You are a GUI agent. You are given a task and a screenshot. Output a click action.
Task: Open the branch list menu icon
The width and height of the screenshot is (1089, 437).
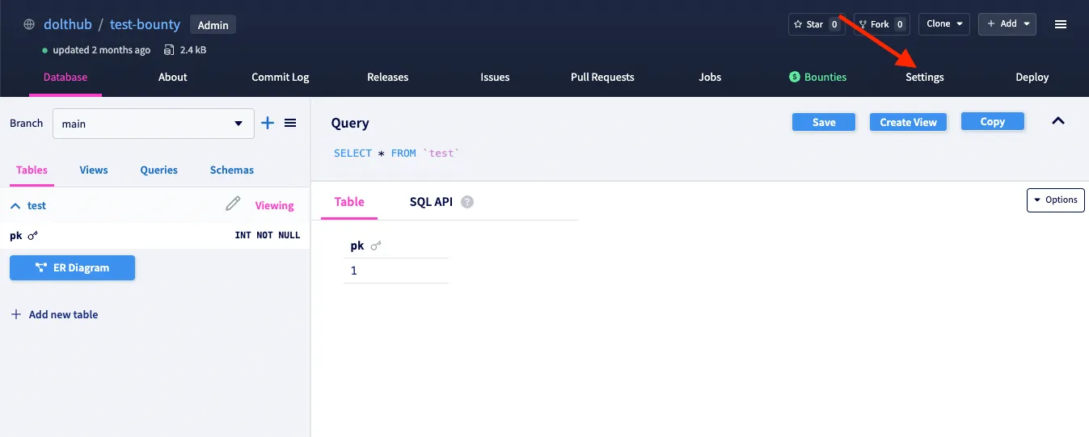click(290, 123)
